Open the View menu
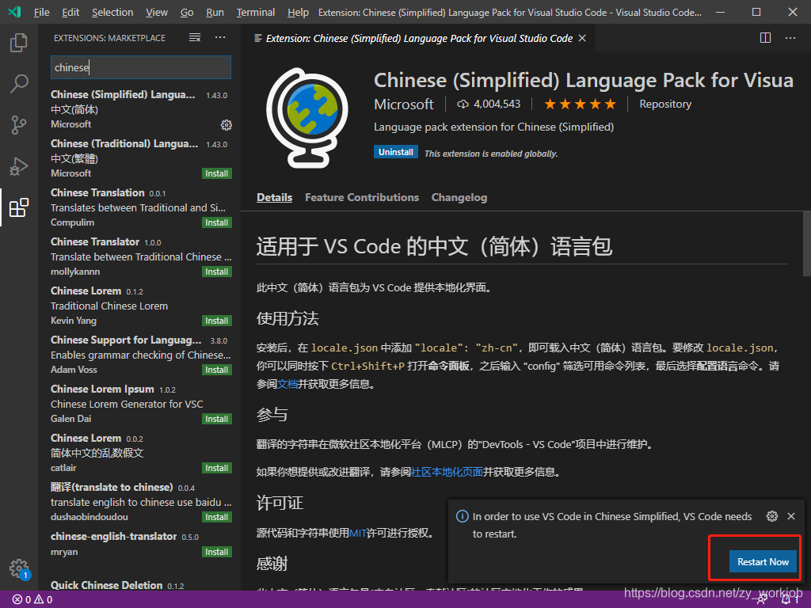Viewport: 811px width, 608px height. [x=156, y=12]
